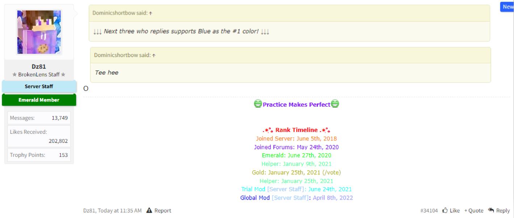Click author Dz81 name in post footer
This screenshot has width=514, height=218.
[x=89, y=210]
